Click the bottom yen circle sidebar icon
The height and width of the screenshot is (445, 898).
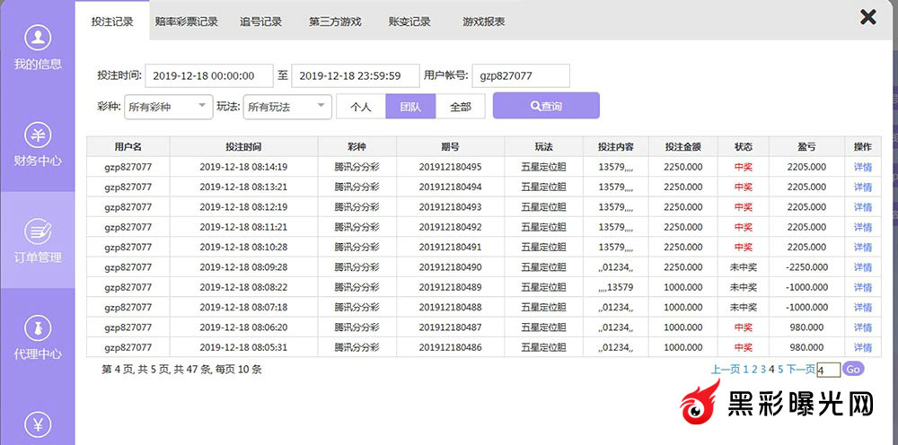click(37, 423)
